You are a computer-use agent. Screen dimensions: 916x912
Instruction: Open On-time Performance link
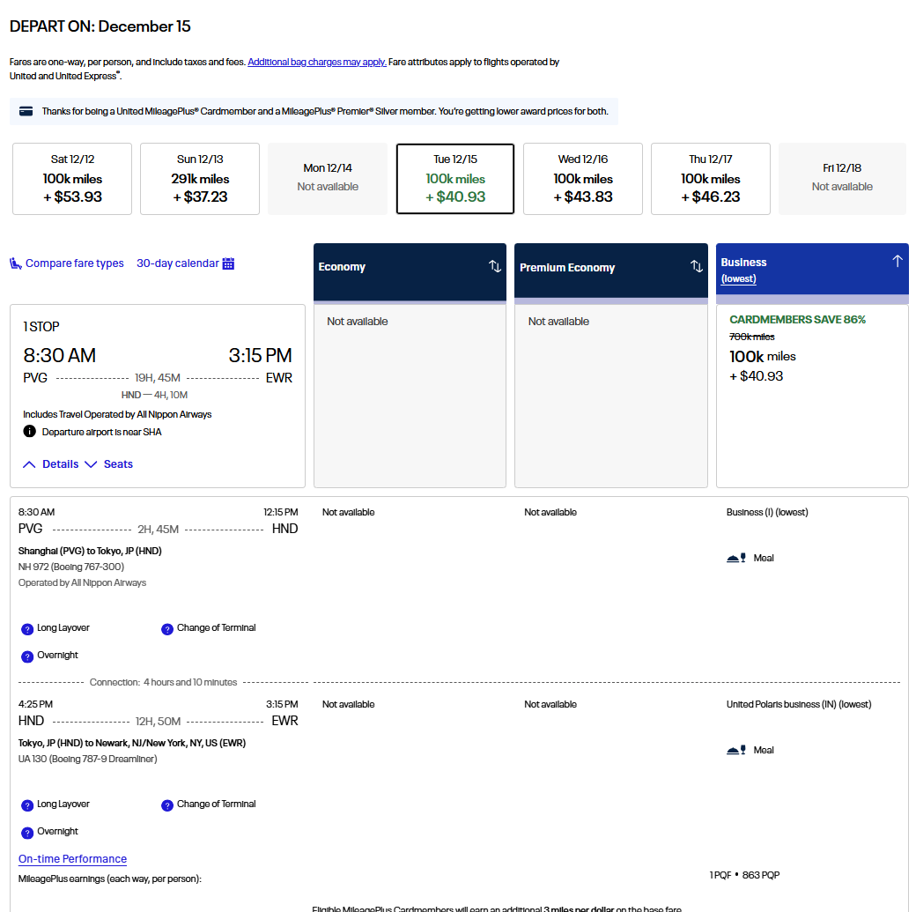[x=72, y=859]
